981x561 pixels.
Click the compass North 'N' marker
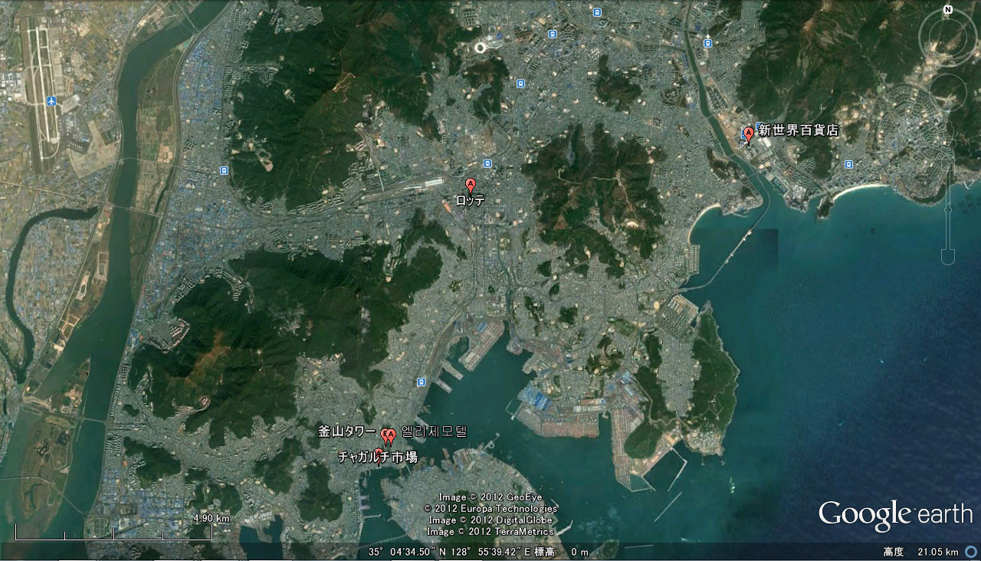[x=948, y=10]
